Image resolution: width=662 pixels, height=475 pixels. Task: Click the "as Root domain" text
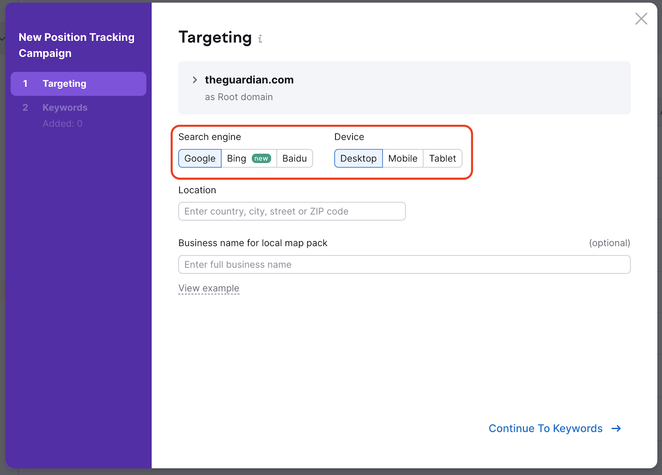point(239,97)
